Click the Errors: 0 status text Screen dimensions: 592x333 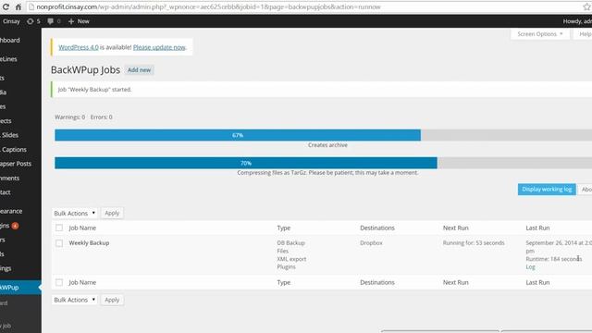point(101,117)
